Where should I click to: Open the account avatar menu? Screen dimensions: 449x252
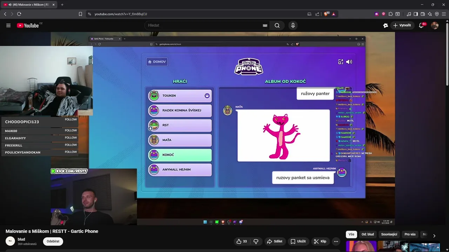(435, 25)
